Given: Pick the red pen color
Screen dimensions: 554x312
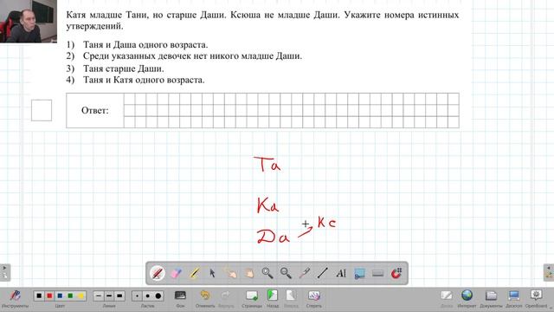Looking at the screenshot, I should coord(49,296).
